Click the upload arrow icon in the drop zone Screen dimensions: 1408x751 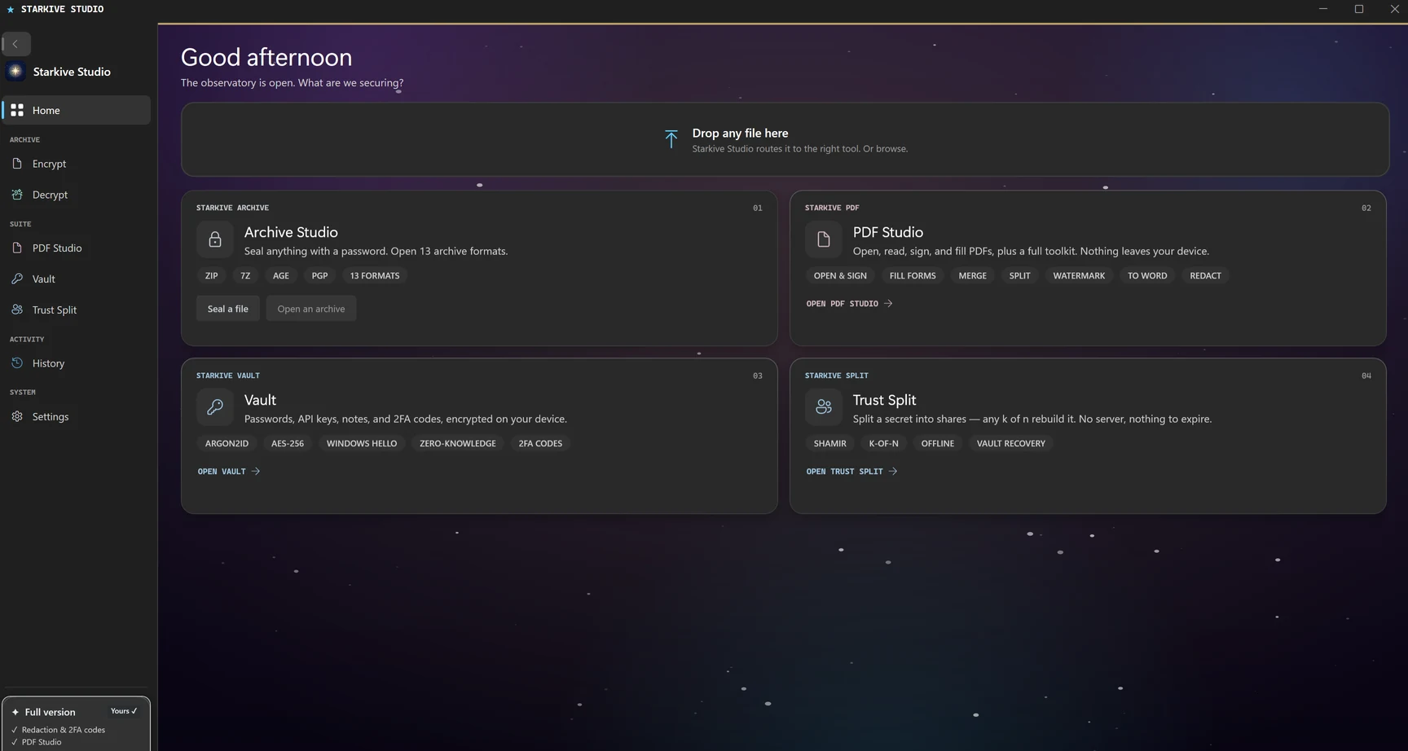point(671,139)
